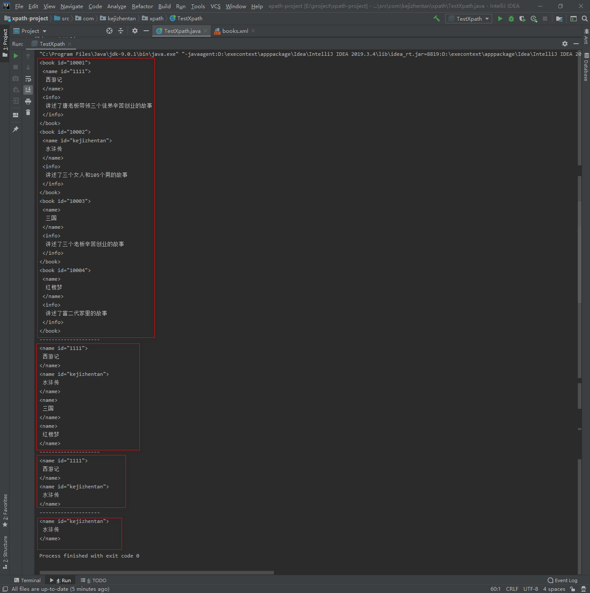Change 4 spaces indent setting
The width and height of the screenshot is (590, 593).
tap(554, 589)
